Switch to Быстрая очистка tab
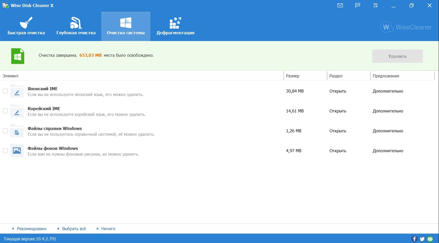This screenshot has height=243, width=439. 26,26
